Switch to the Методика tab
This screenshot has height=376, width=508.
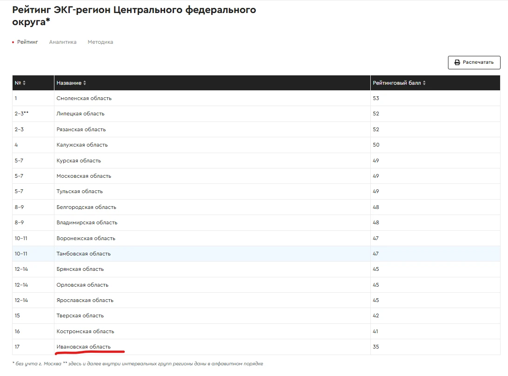pos(100,42)
